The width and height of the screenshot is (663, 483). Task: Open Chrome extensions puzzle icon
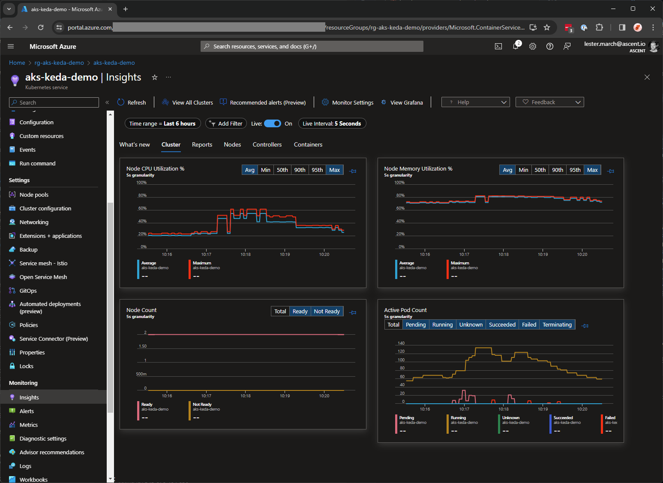click(x=599, y=27)
